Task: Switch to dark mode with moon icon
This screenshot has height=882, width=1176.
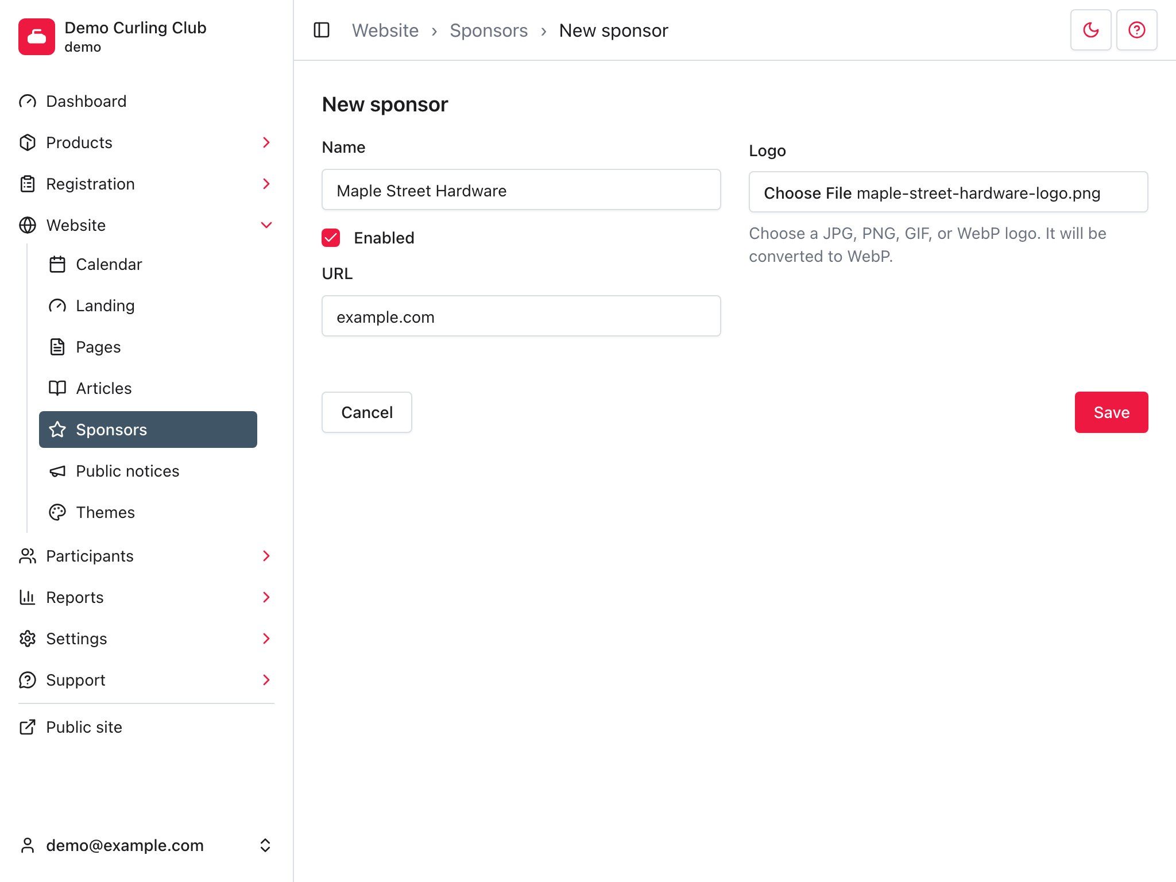Action: [x=1091, y=30]
